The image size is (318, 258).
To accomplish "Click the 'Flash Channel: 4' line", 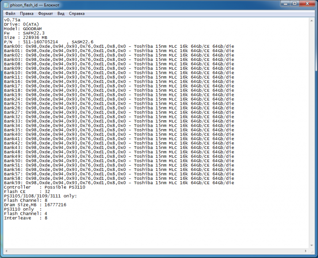I will click(26, 213).
